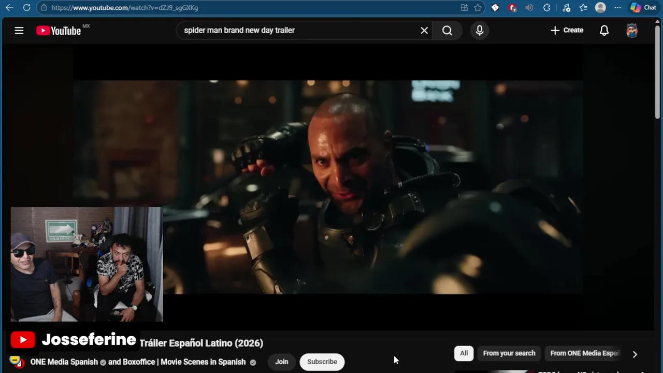
Task: Select the All filter chip
Action: (x=464, y=353)
